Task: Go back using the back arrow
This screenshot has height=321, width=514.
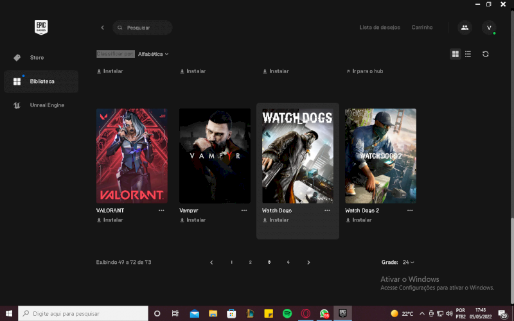Action: coord(102,28)
